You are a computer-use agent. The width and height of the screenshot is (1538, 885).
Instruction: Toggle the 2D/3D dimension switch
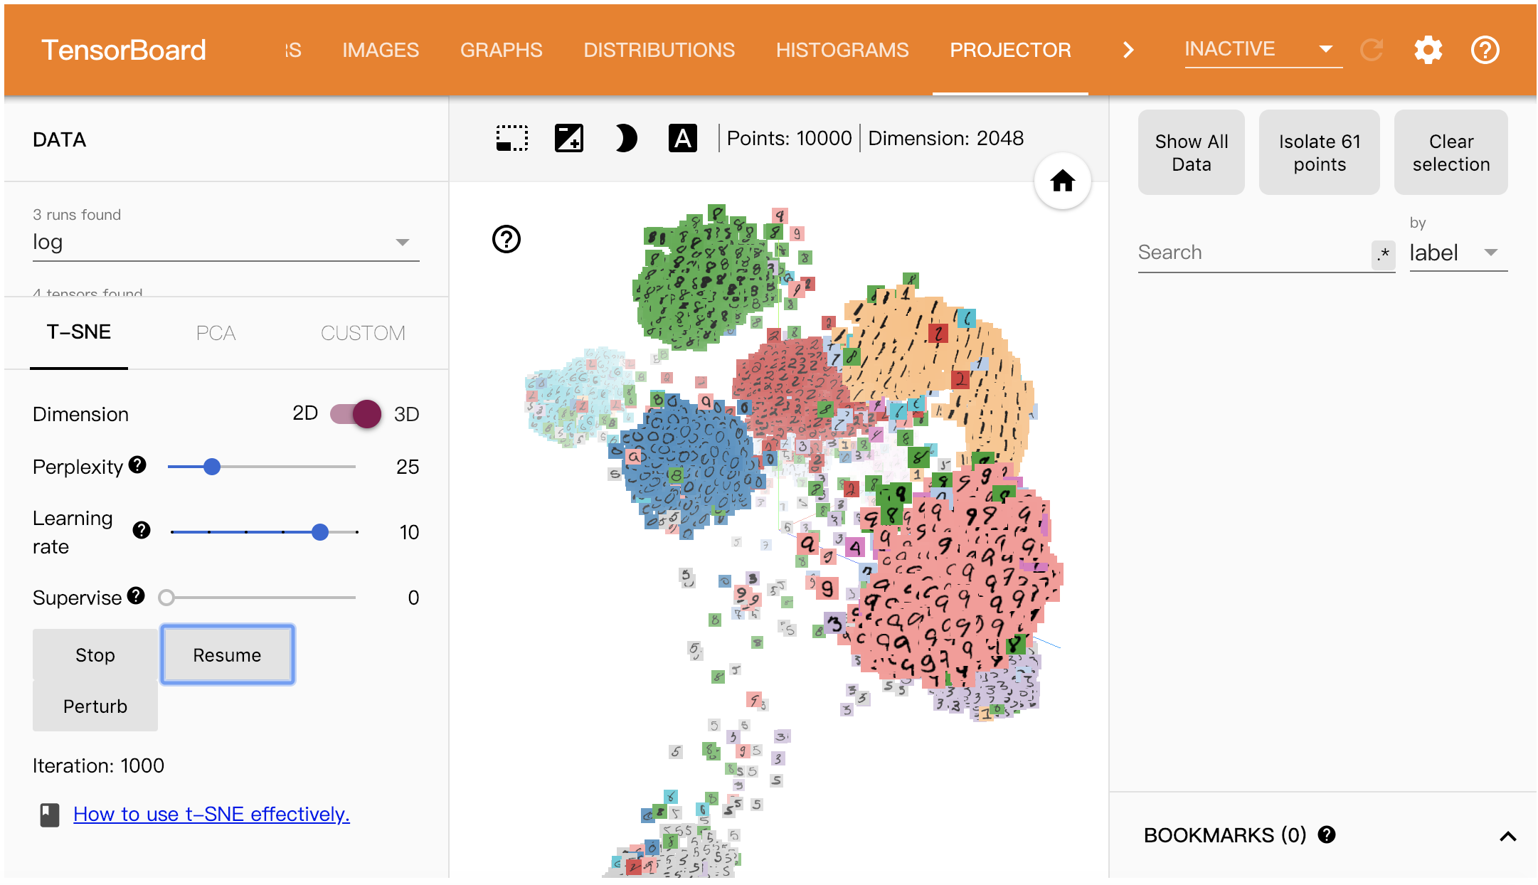coord(356,413)
